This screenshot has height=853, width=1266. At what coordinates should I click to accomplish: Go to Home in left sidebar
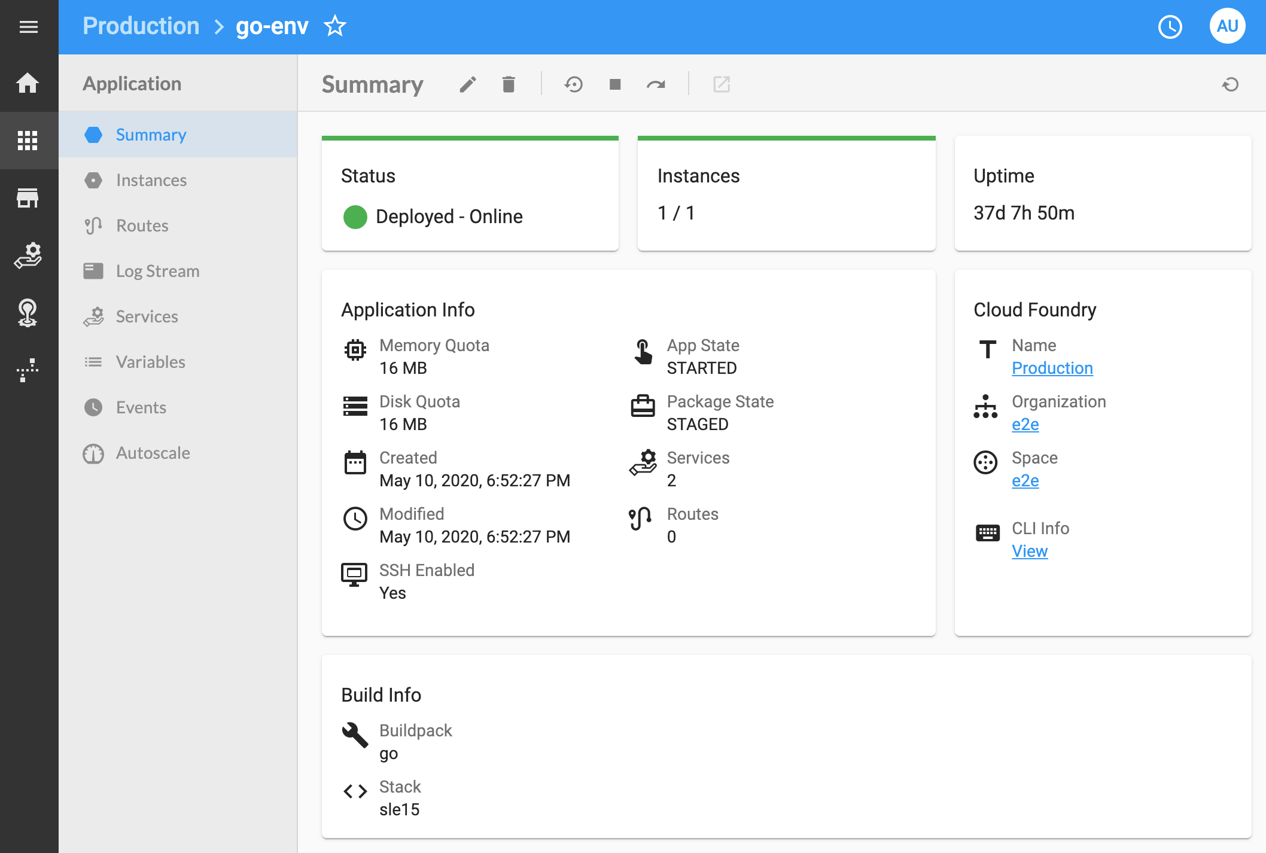[x=28, y=83]
